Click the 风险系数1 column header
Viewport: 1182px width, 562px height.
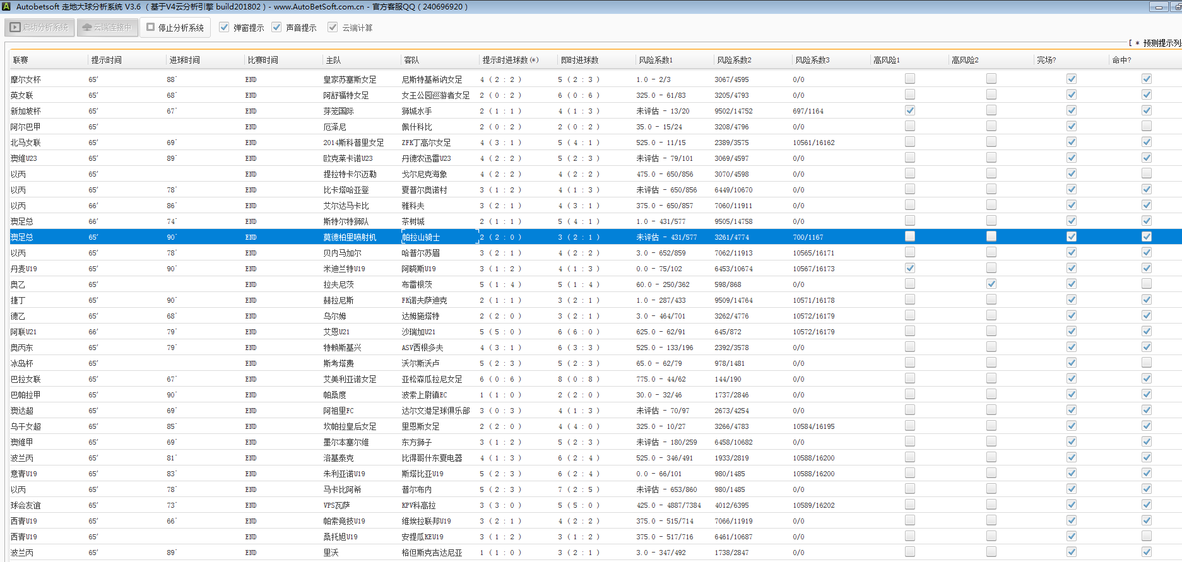click(x=656, y=60)
